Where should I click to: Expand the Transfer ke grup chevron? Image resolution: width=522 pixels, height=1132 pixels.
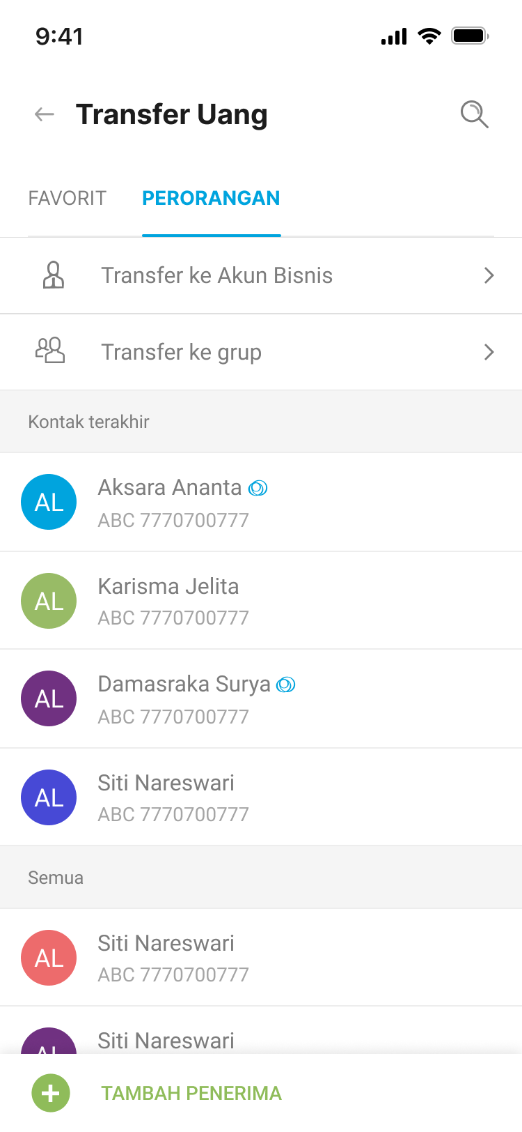[489, 352]
